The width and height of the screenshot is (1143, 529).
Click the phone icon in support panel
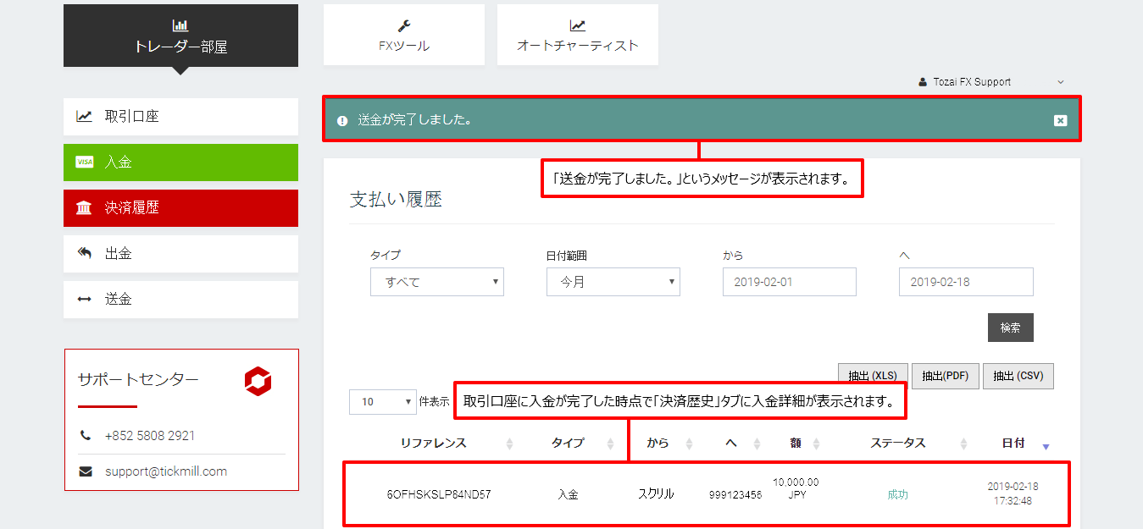pos(86,436)
